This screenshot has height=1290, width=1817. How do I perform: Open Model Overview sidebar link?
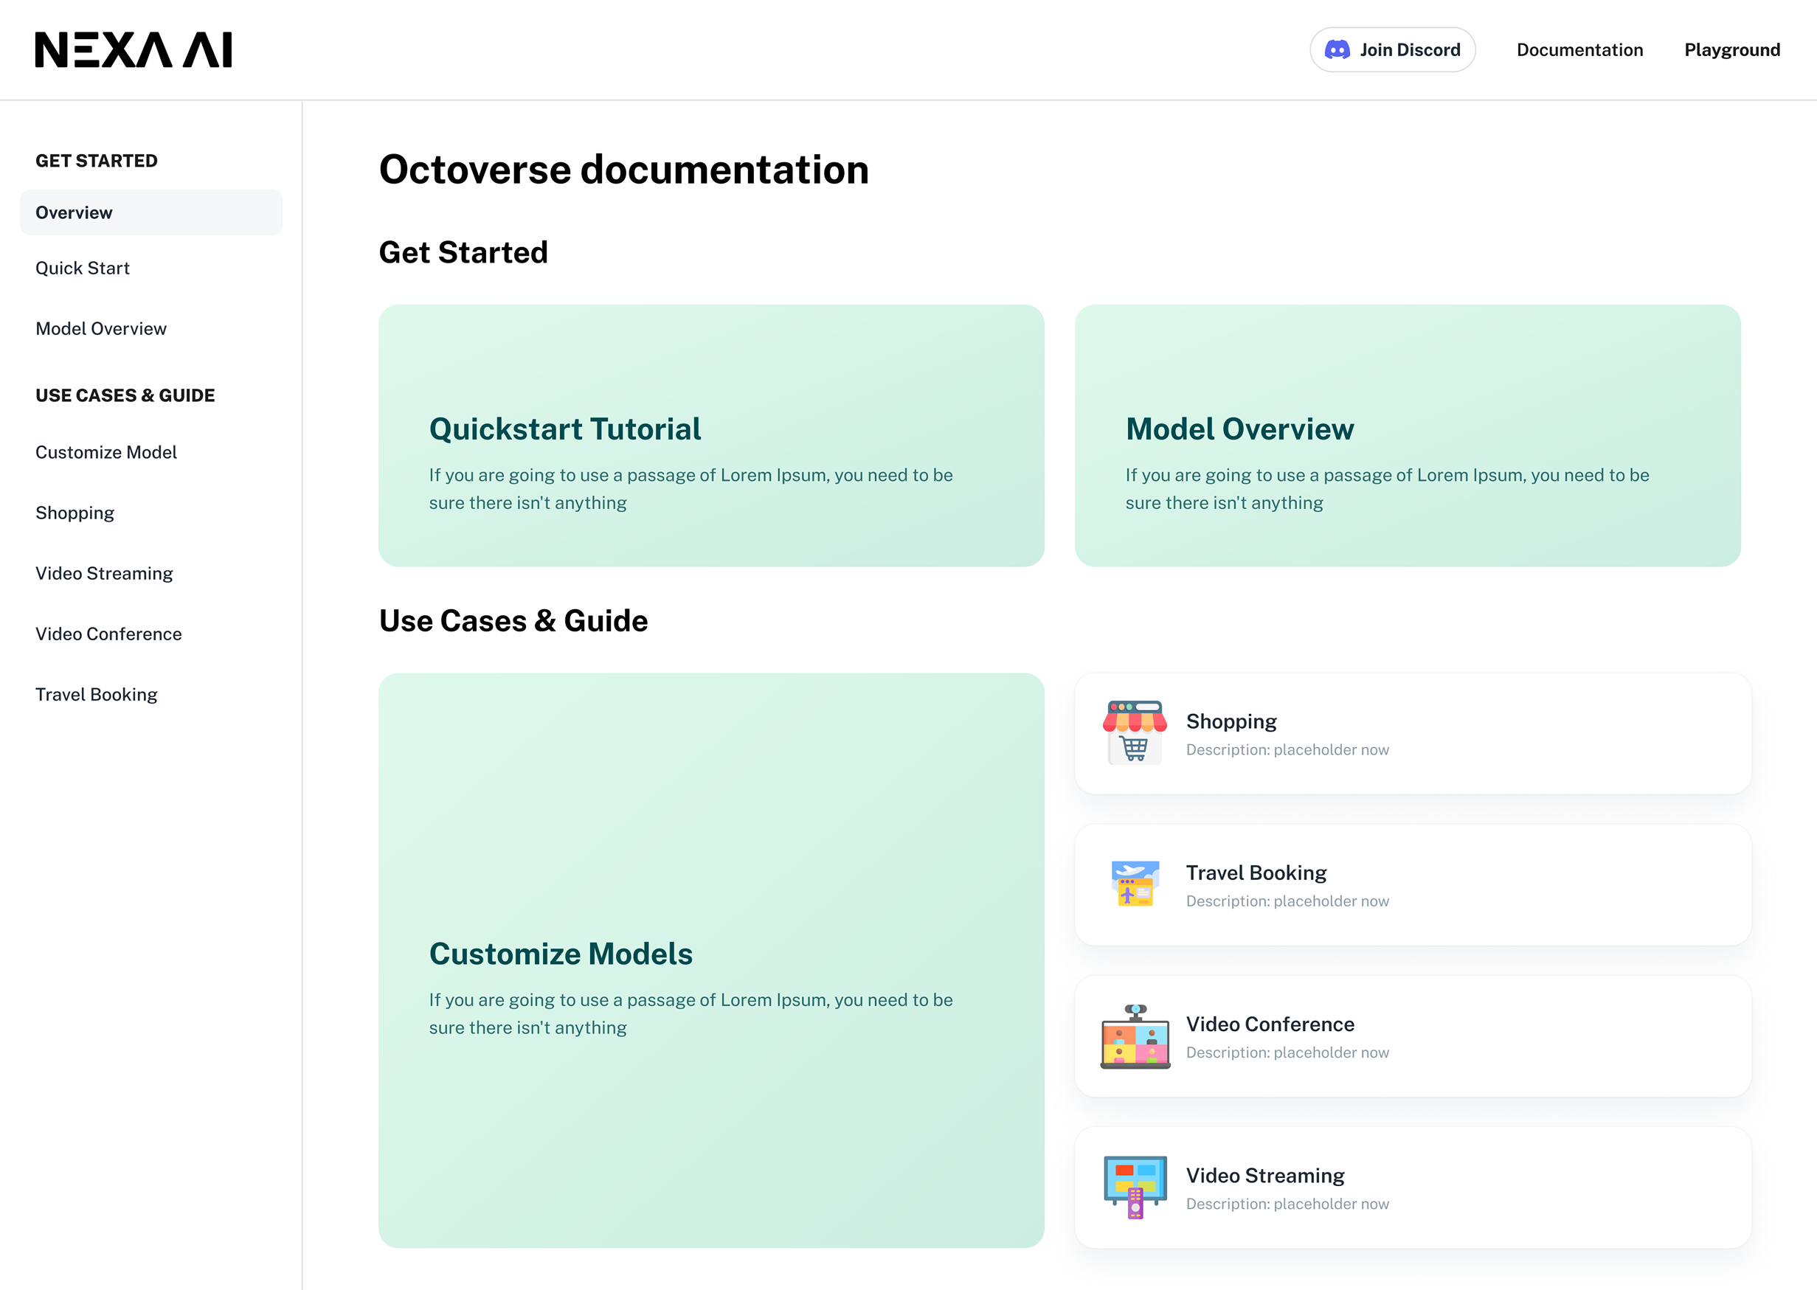tap(101, 329)
